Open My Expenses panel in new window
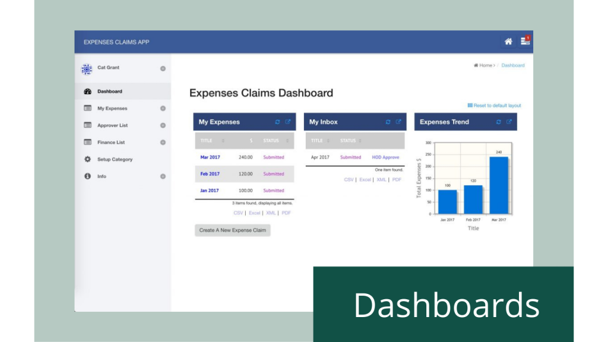Viewport: 608px width, 342px height. tap(288, 122)
